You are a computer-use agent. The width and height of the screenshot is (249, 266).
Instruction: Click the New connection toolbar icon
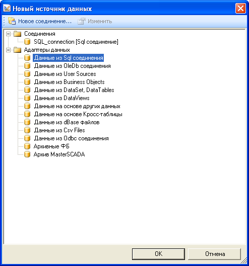tap(12, 21)
